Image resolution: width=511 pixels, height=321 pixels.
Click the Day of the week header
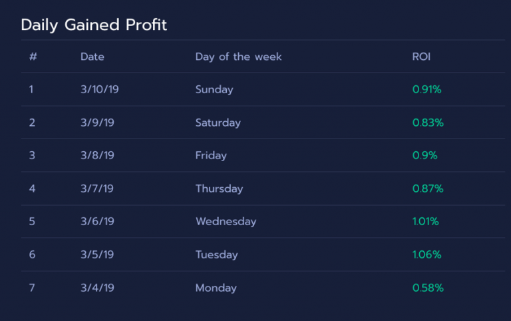click(238, 57)
